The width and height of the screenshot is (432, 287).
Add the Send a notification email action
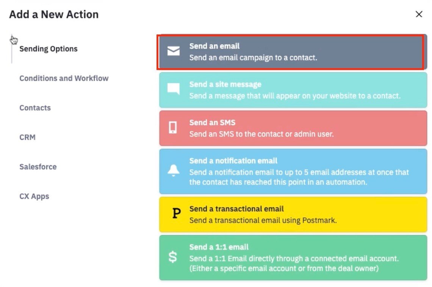(293, 172)
